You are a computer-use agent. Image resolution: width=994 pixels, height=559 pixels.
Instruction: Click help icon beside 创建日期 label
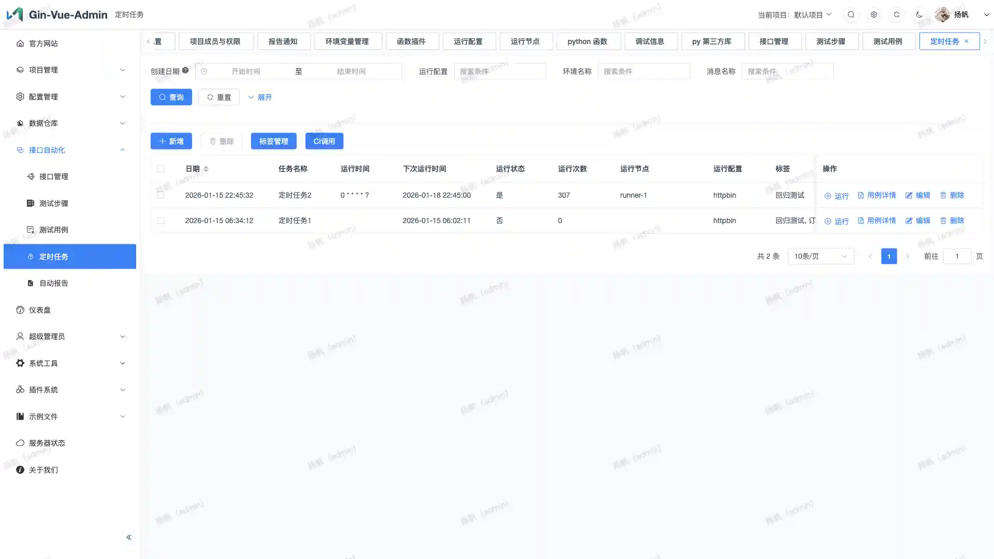185,70
